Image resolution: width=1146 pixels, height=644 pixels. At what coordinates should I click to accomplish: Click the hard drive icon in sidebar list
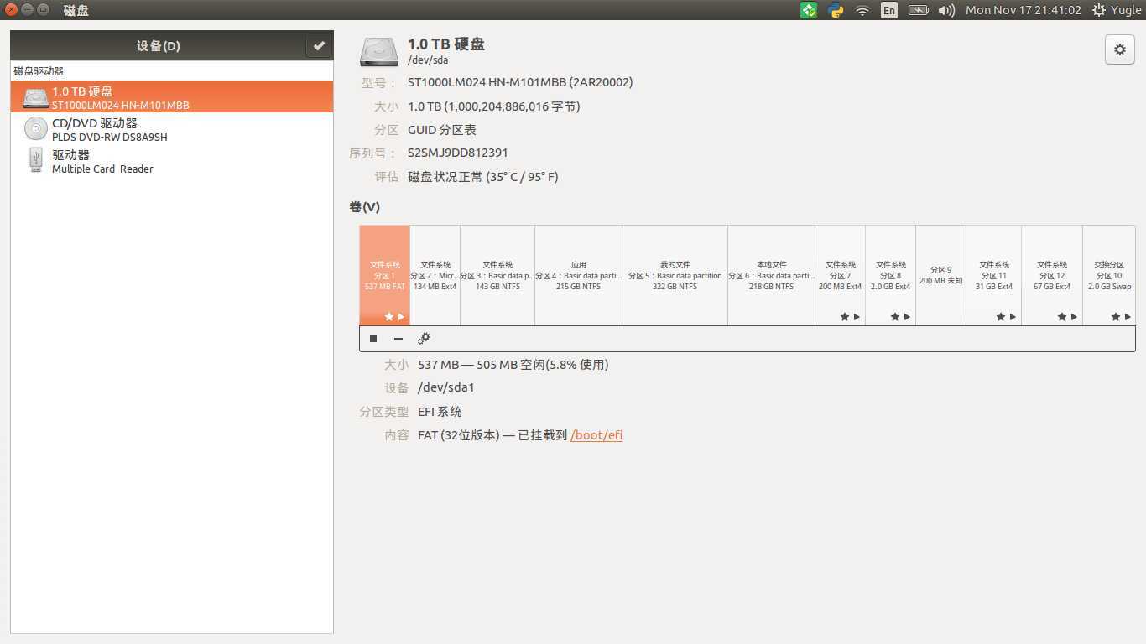(36, 97)
